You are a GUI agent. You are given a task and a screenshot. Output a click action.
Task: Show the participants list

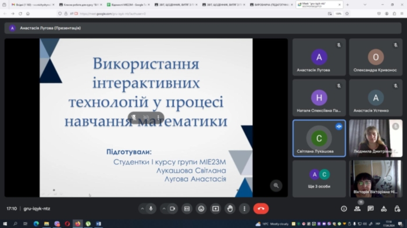[358, 209]
